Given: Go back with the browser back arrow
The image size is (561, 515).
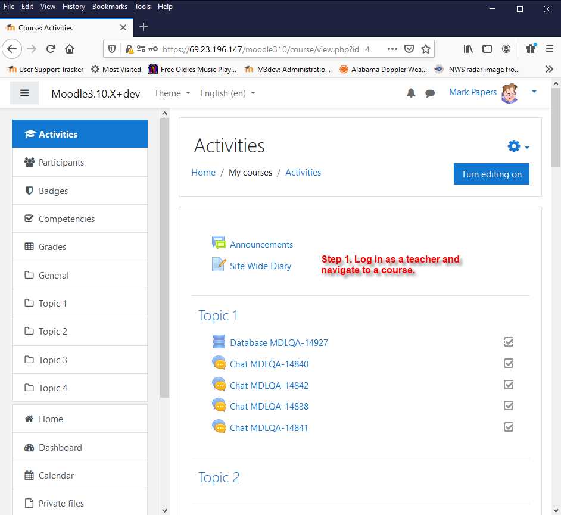Looking at the screenshot, I should point(12,49).
